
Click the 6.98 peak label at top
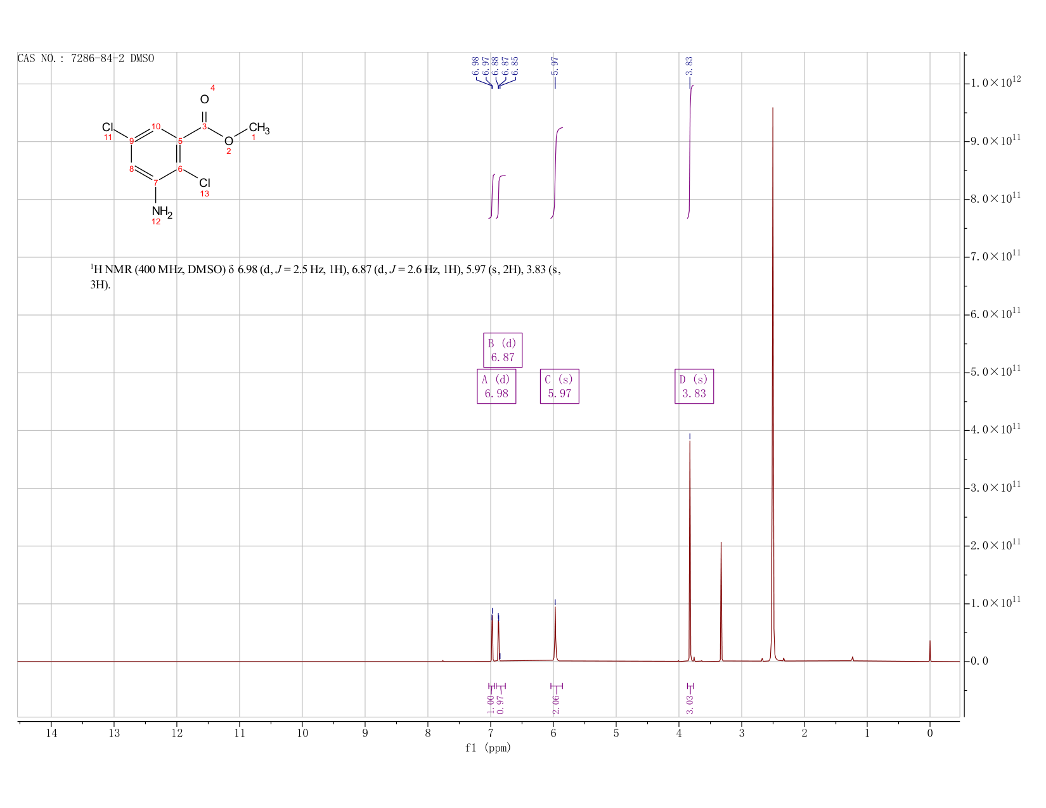(476, 66)
